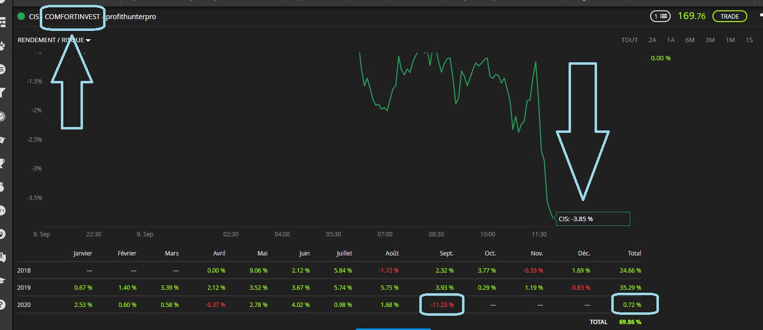Screen dimensions: 763x330
Task: Click the 2019 row label
Action: coord(24,287)
